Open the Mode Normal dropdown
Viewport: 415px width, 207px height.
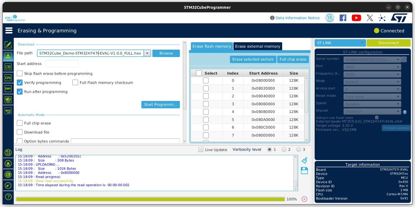(x=372, y=82)
